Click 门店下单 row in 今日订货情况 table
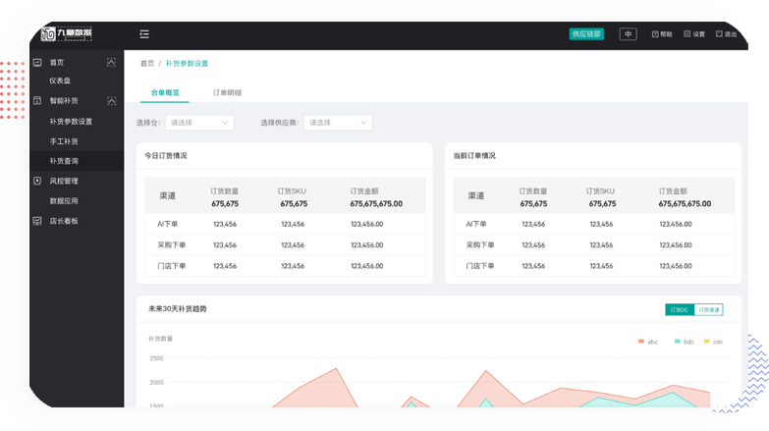Viewport: 769px width, 431px height. 286,266
